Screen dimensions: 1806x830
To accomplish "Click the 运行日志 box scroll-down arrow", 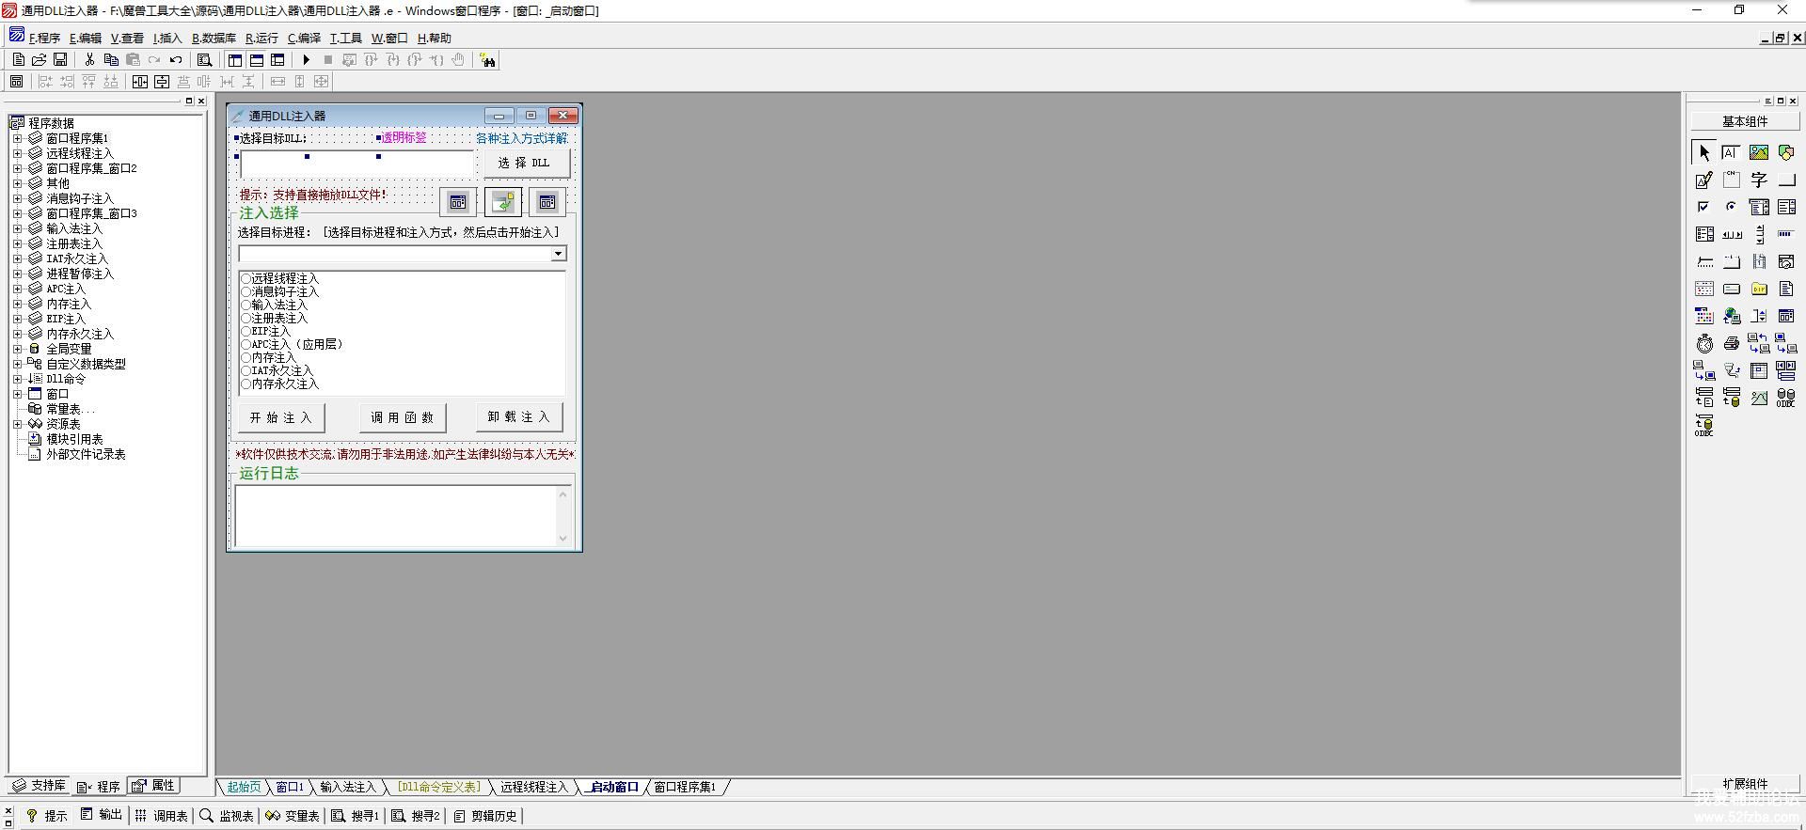I will 563,539.
